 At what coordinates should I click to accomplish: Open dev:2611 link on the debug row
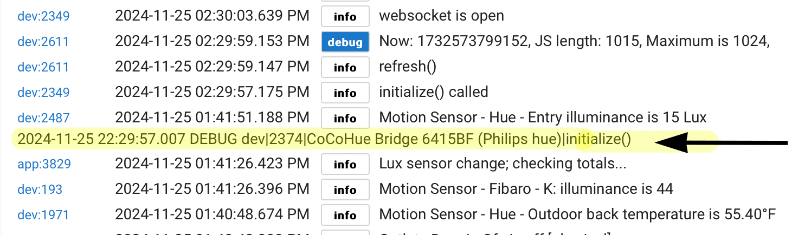[x=43, y=42]
